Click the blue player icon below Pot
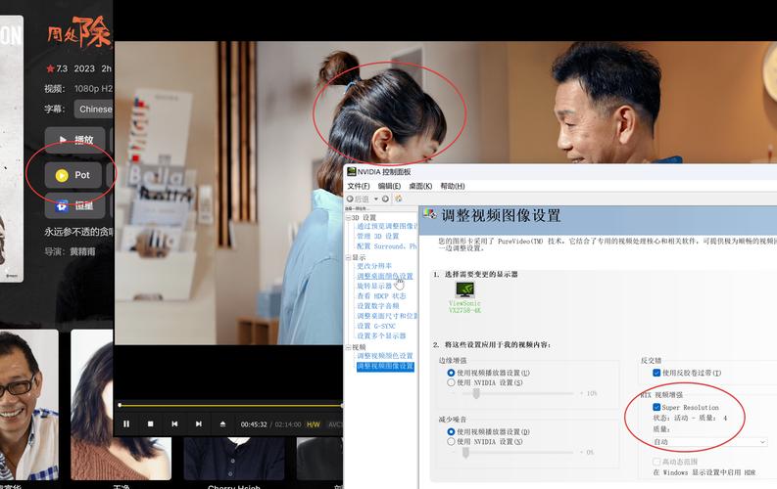Screen dimensions: 777x489 (x=74, y=205)
